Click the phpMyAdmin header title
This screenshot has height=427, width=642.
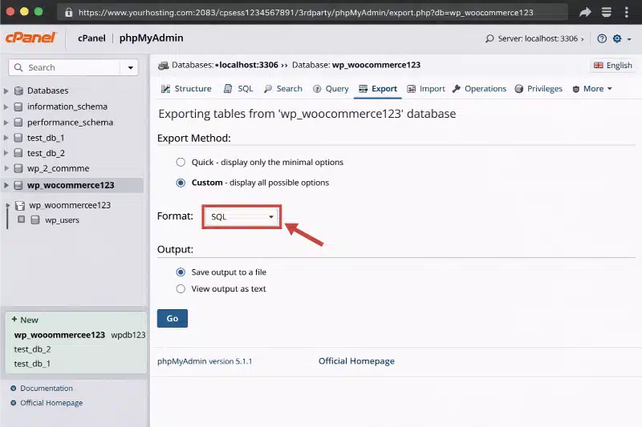[x=151, y=38]
